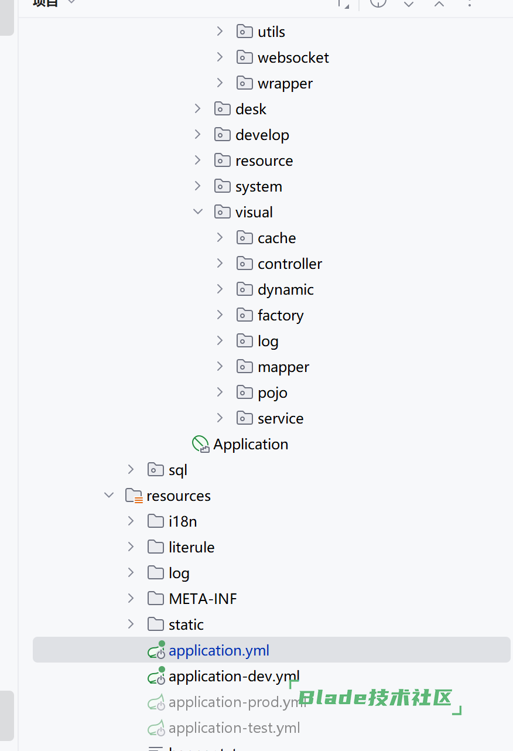The width and height of the screenshot is (513, 751).
Task: Select the mapper package
Action: [283, 367]
